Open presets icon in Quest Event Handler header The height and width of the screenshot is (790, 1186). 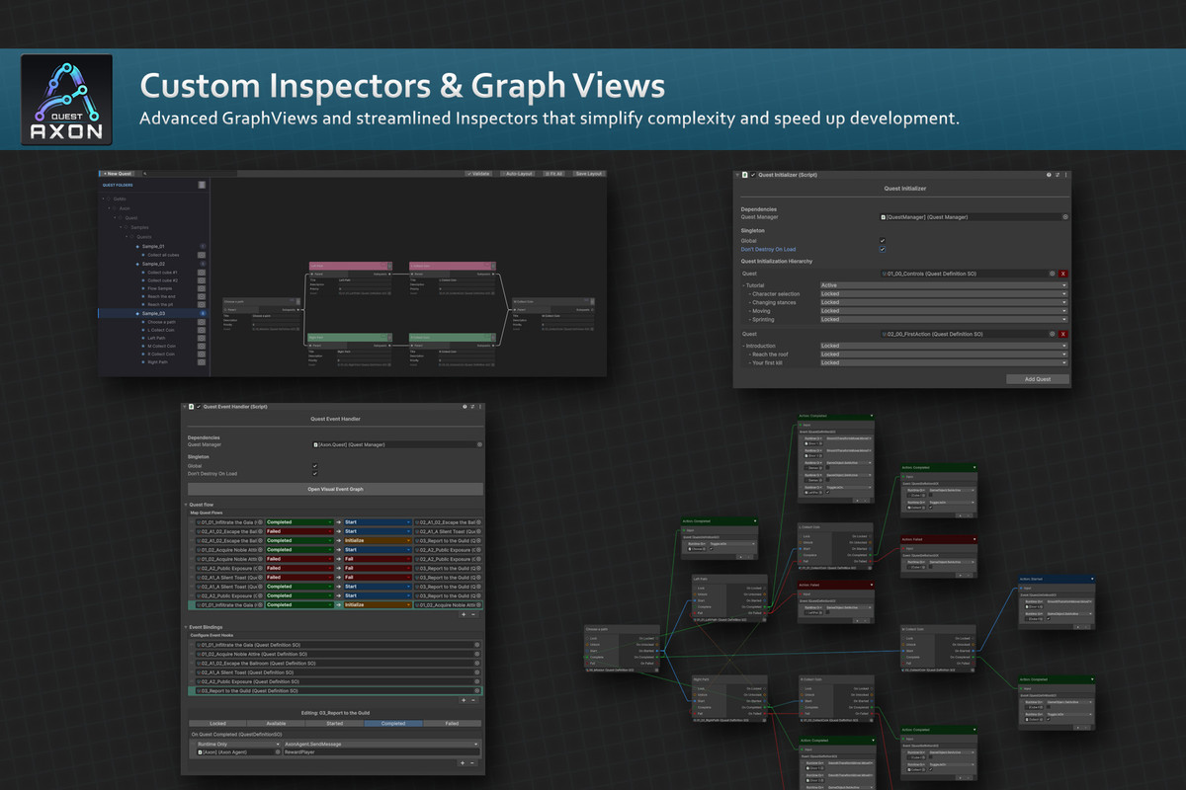(x=472, y=407)
